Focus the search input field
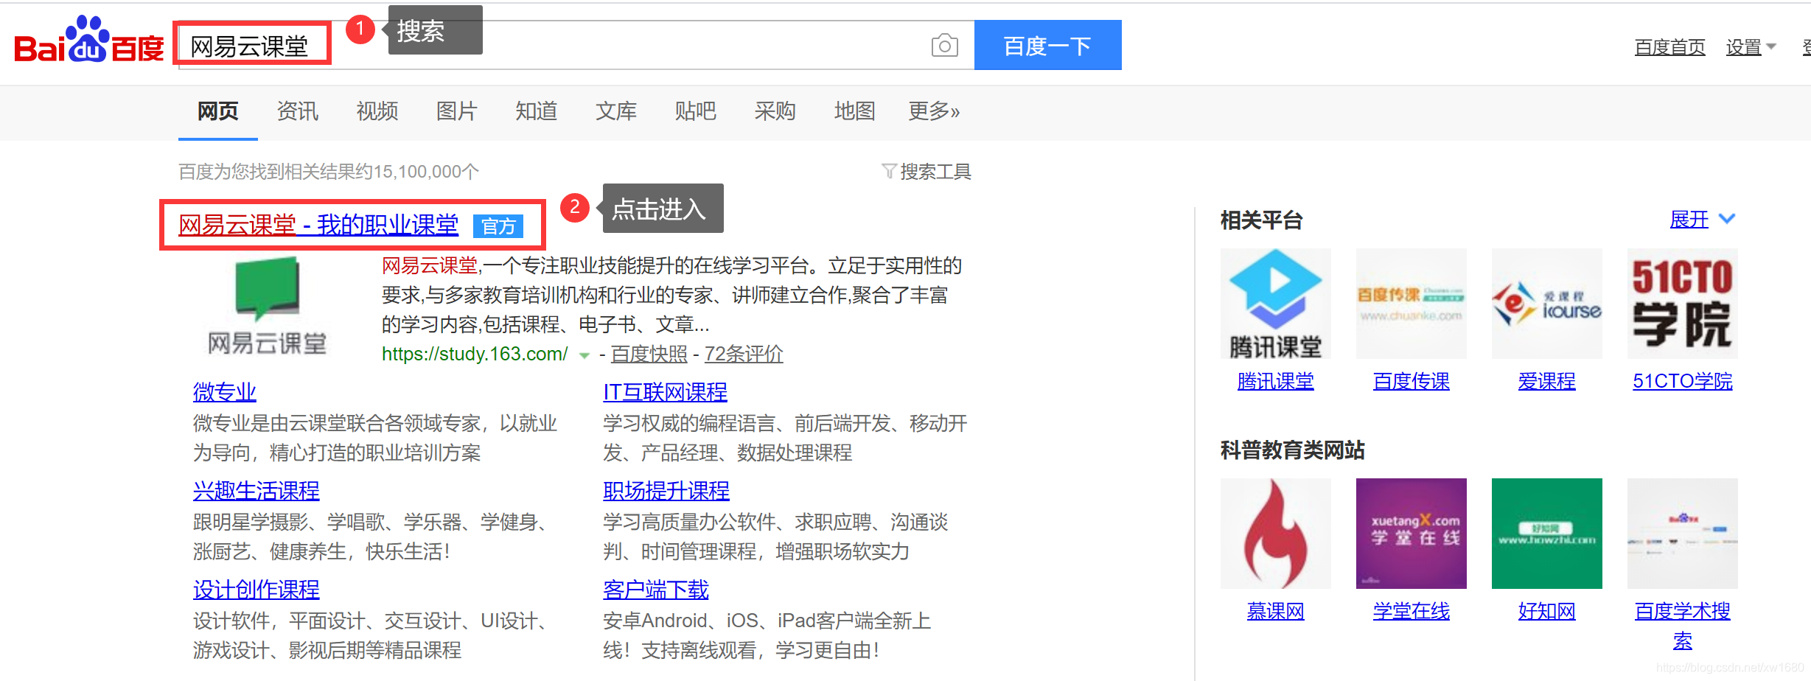The image size is (1811, 681). (x=575, y=46)
